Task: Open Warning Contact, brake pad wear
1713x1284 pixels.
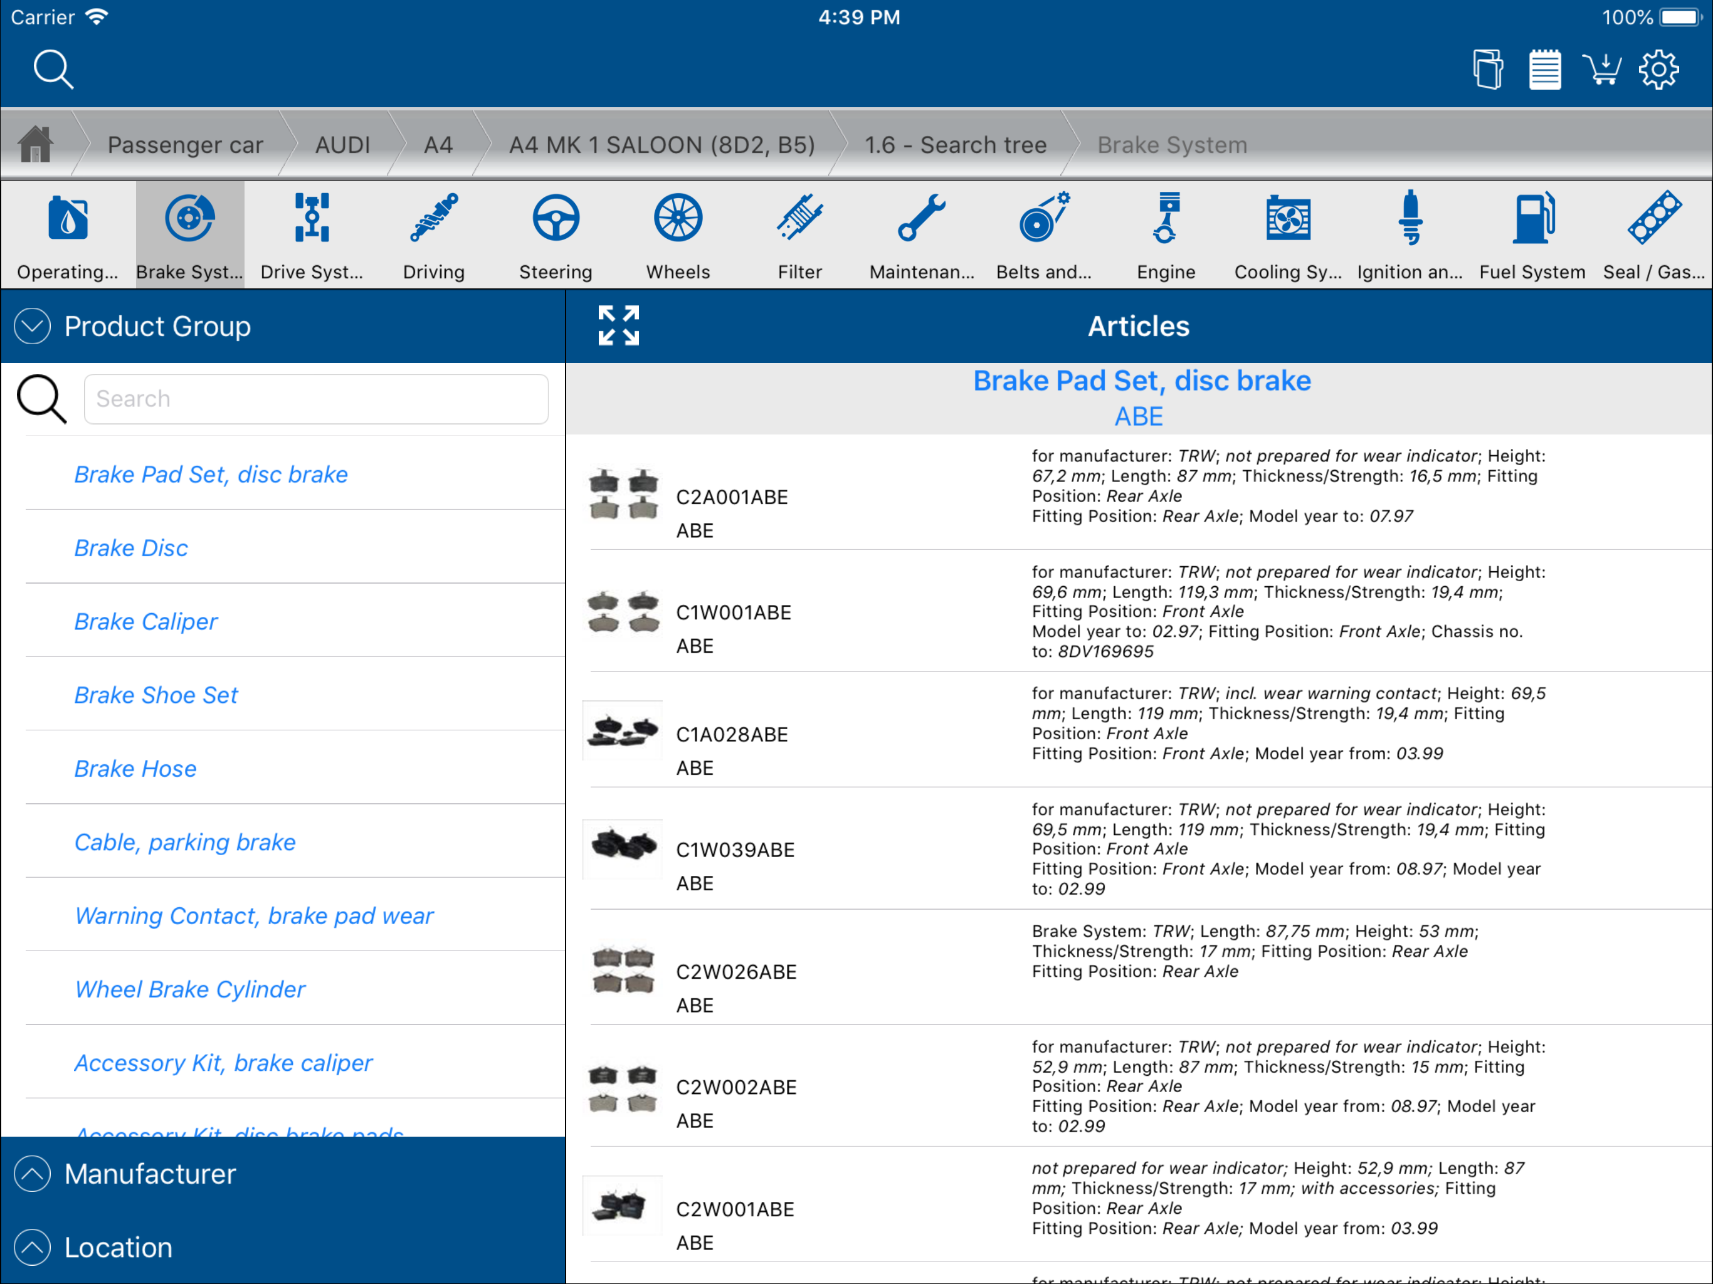Action: point(253,915)
